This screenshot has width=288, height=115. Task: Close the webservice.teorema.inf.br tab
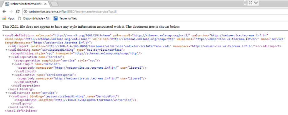(45, 4)
